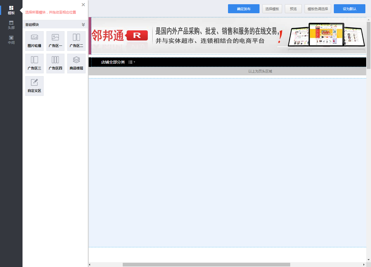The width and height of the screenshot is (371, 267).
Task: Select the 自定义区 custom module icon
Action: pos(34,86)
